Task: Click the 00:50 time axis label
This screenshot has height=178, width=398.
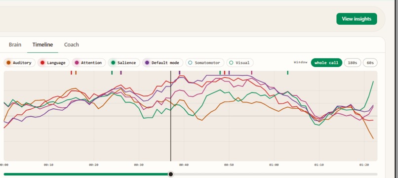Action: [x=229, y=165]
